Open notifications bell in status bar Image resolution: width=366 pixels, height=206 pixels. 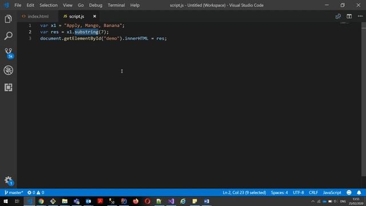tap(359, 193)
